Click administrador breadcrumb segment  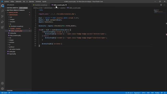[x=48, y=8]
